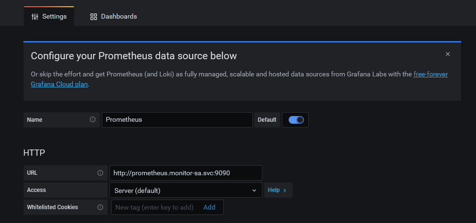Click the sliders icon on the Settings tab
The width and height of the screenshot is (476, 223).
tap(35, 16)
